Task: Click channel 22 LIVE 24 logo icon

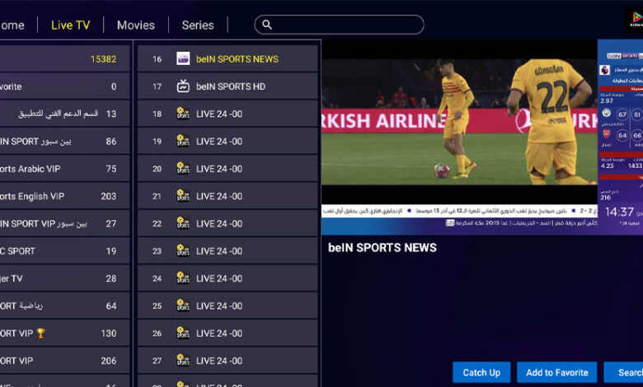Action: (x=183, y=223)
